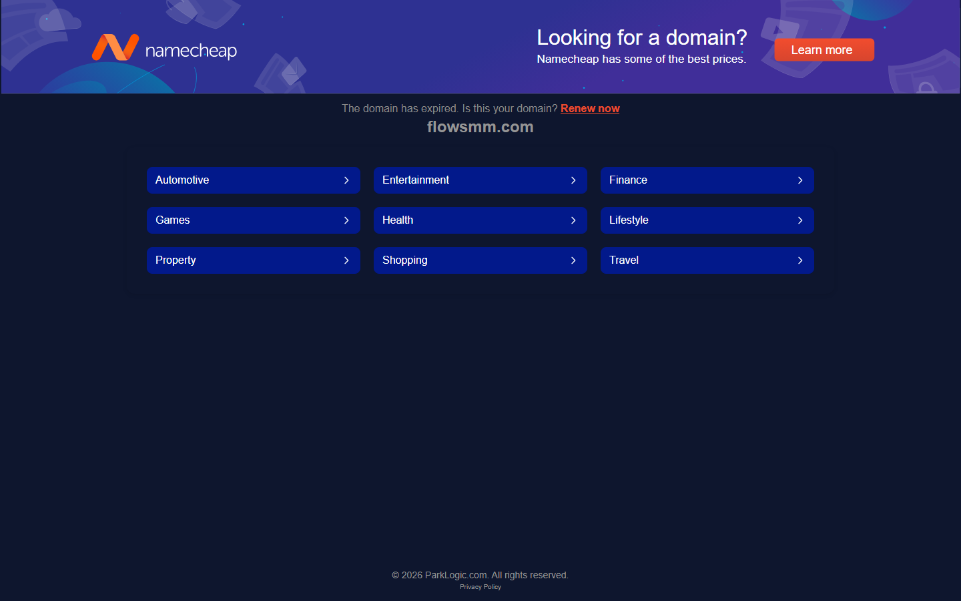Expand the Property category listing
The width and height of the screenshot is (961, 601).
[254, 260]
